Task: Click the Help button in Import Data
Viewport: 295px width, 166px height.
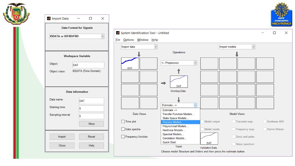Action: coord(91,146)
